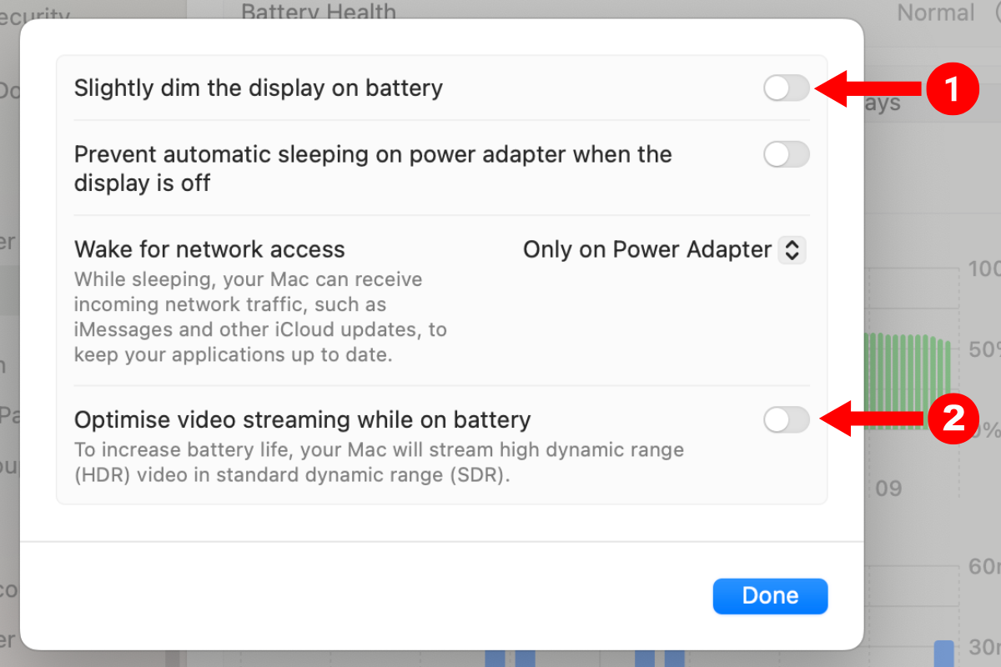Image resolution: width=1001 pixels, height=667 pixels.
Task: Click the green battery level chart bars
Action: [908, 381]
